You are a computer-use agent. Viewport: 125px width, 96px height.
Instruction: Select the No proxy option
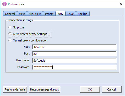tap(10, 27)
